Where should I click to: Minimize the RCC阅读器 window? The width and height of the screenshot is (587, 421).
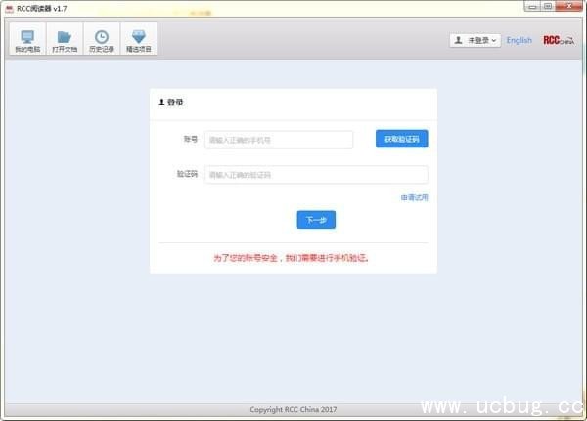(x=532, y=7)
